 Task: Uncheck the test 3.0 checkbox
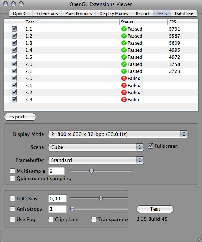14,78
